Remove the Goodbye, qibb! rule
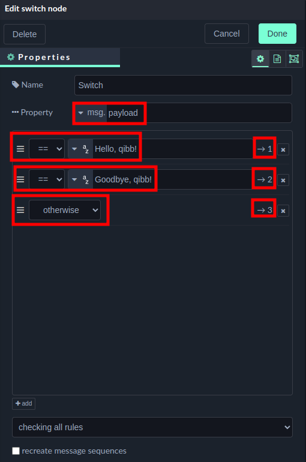The image size is (306, 462). pyautogui.click(x=283, y=180)
